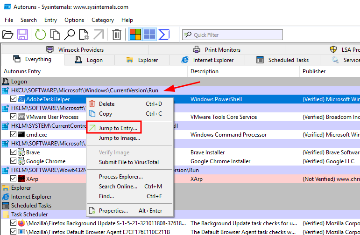Open the Entry menu
This screenshot has height=235, width=360.
pos(50,20)
